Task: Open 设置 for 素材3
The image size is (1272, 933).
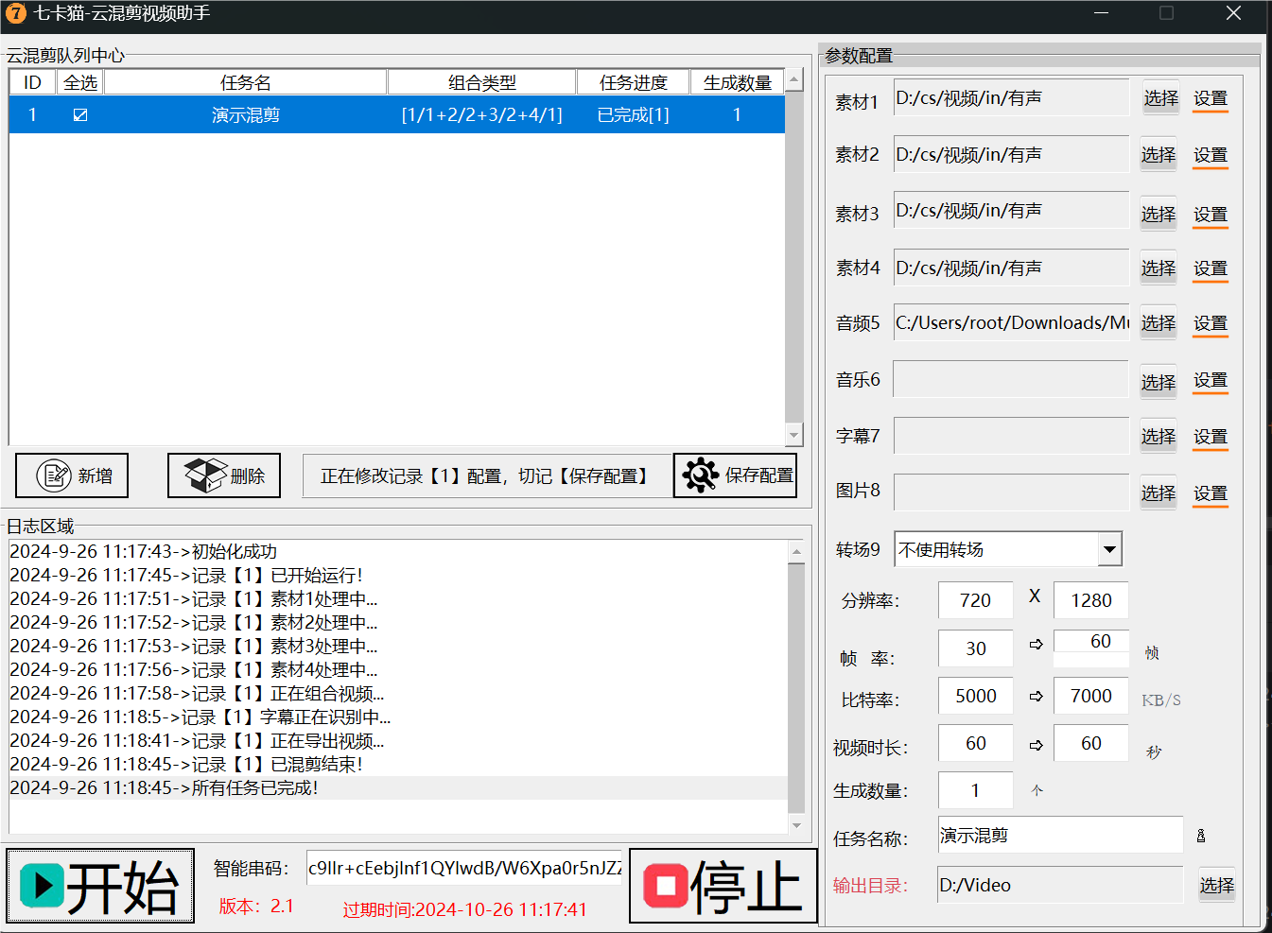Action: tap(1211, 215)
